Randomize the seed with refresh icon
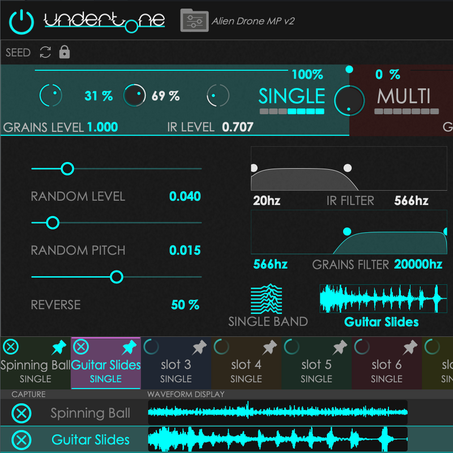453x453 pixels. 45,52
